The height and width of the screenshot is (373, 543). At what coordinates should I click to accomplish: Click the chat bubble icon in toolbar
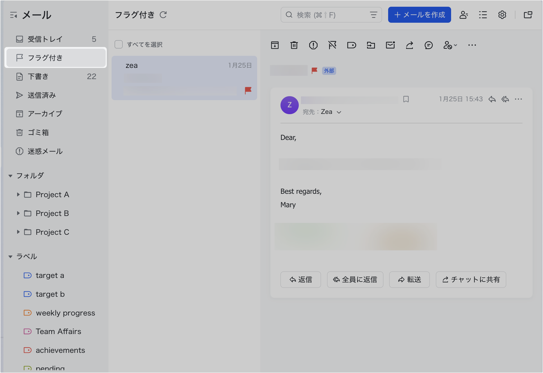(x=428, y=45)
